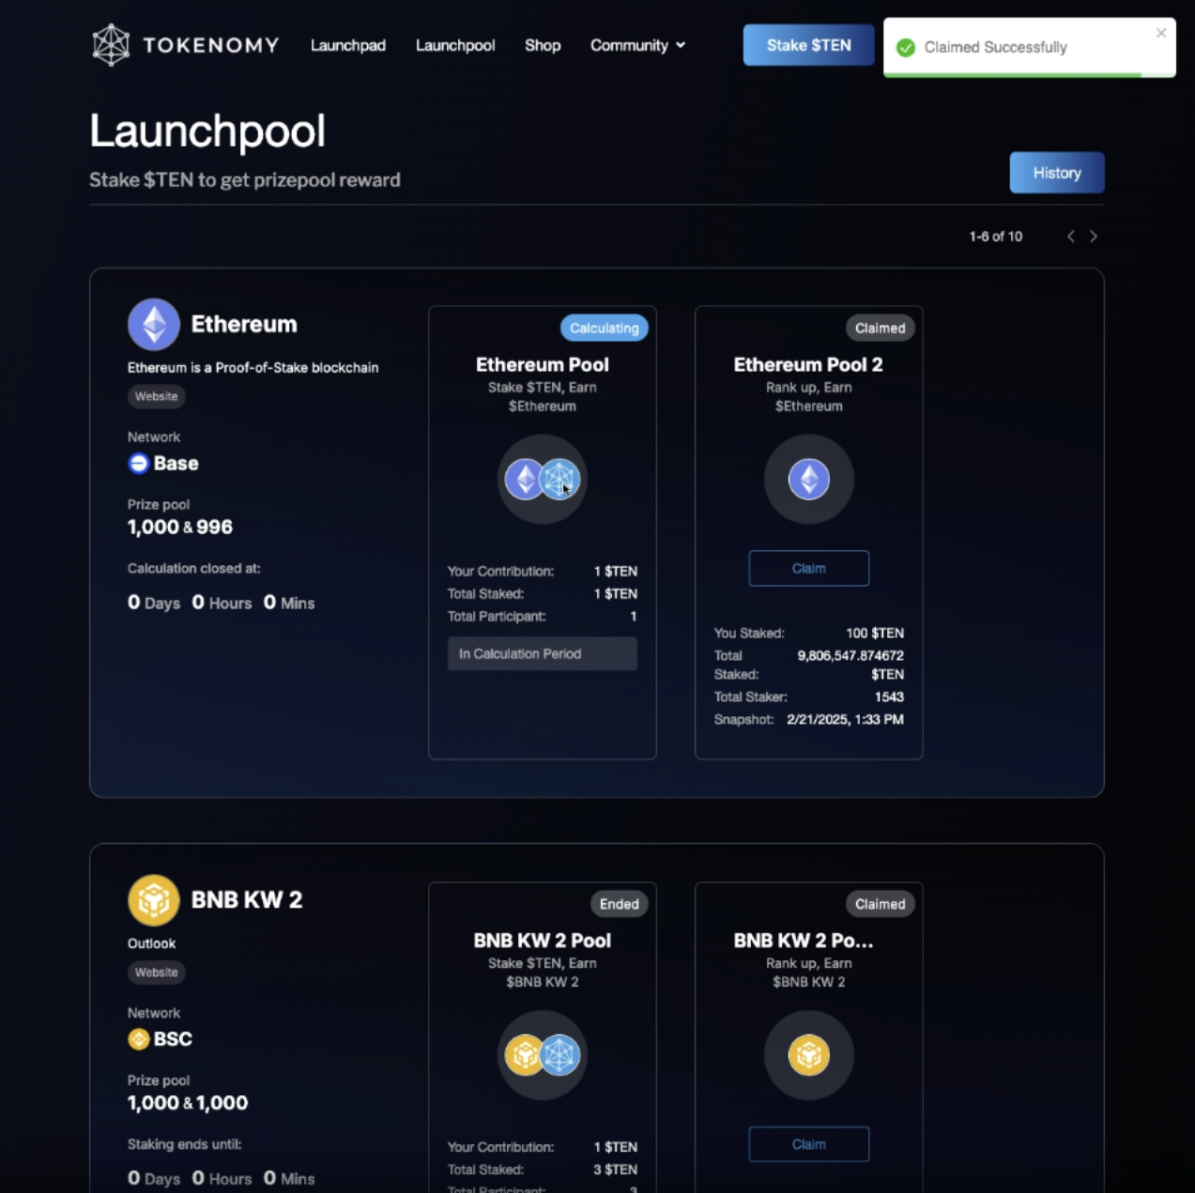
Task: Click the large Ethereum project logo
Action: [154, 325]
